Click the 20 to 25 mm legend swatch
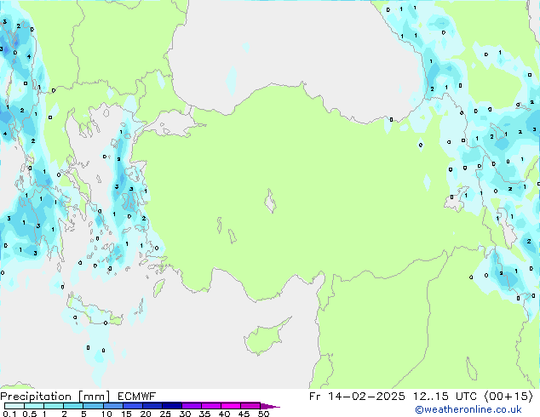 click(152, 406)
